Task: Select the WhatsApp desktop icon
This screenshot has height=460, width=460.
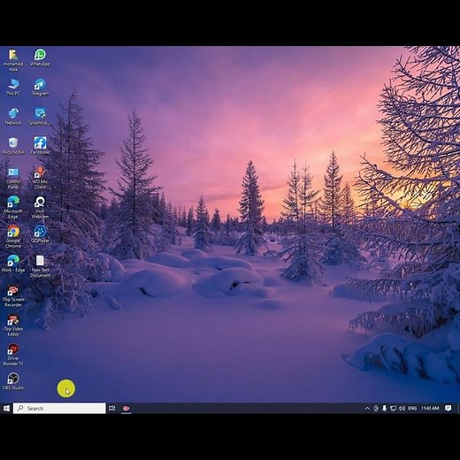Action: [x=40, y=57]
